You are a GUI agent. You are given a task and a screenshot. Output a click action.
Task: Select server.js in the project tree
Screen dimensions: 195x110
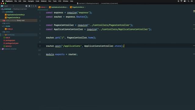click(9, 46)
